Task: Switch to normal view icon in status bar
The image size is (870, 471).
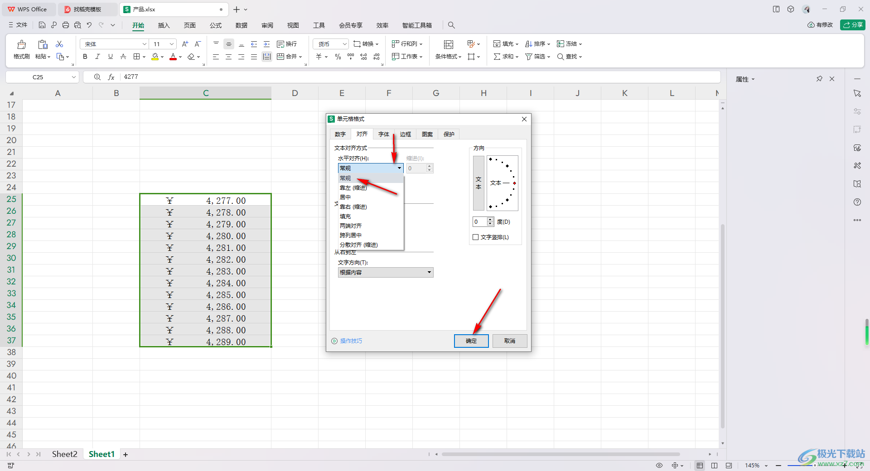Action: coord(700,466)
